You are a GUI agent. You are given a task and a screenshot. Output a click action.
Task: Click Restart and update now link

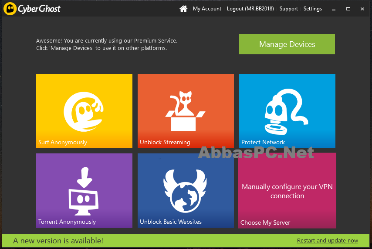tap(328, 240)
